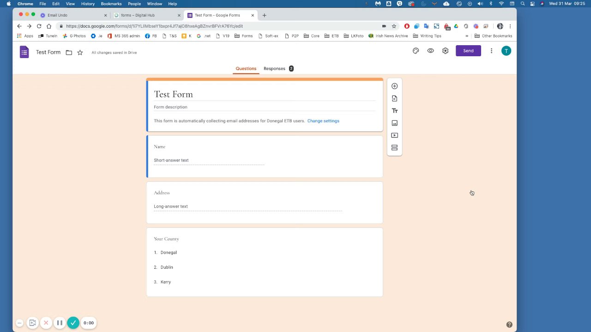Open the Bookmarks menu in the menu bar

111,4
